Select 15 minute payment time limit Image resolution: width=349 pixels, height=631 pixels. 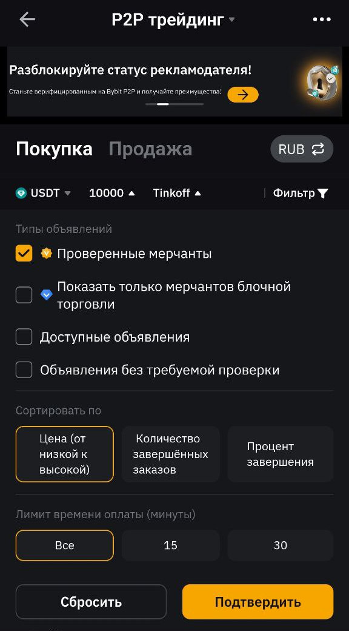tap(170, 545)
